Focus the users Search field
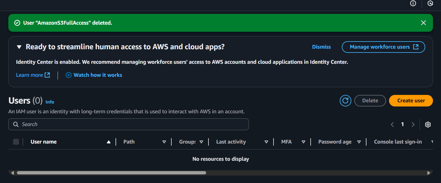Screen dimensions: 441x183 [x=129, y=124]
